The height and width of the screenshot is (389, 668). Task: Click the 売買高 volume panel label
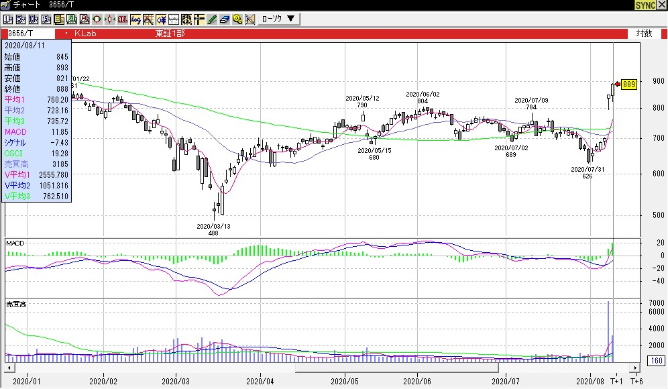(15, 304)
